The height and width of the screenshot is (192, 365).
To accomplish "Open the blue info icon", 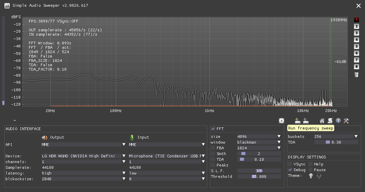I will 338,121.
